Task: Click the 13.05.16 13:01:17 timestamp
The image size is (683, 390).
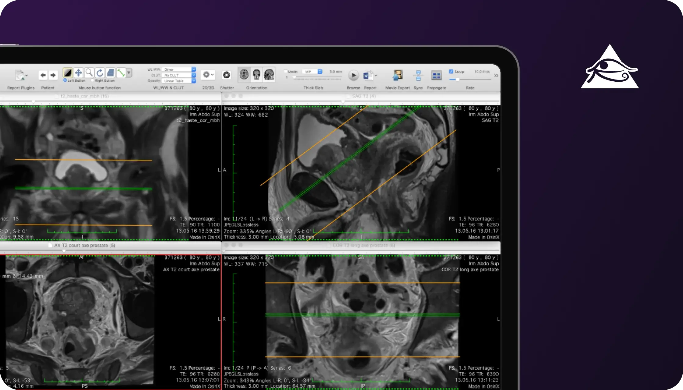Action: pyautogui.click(x=477, y=231)
